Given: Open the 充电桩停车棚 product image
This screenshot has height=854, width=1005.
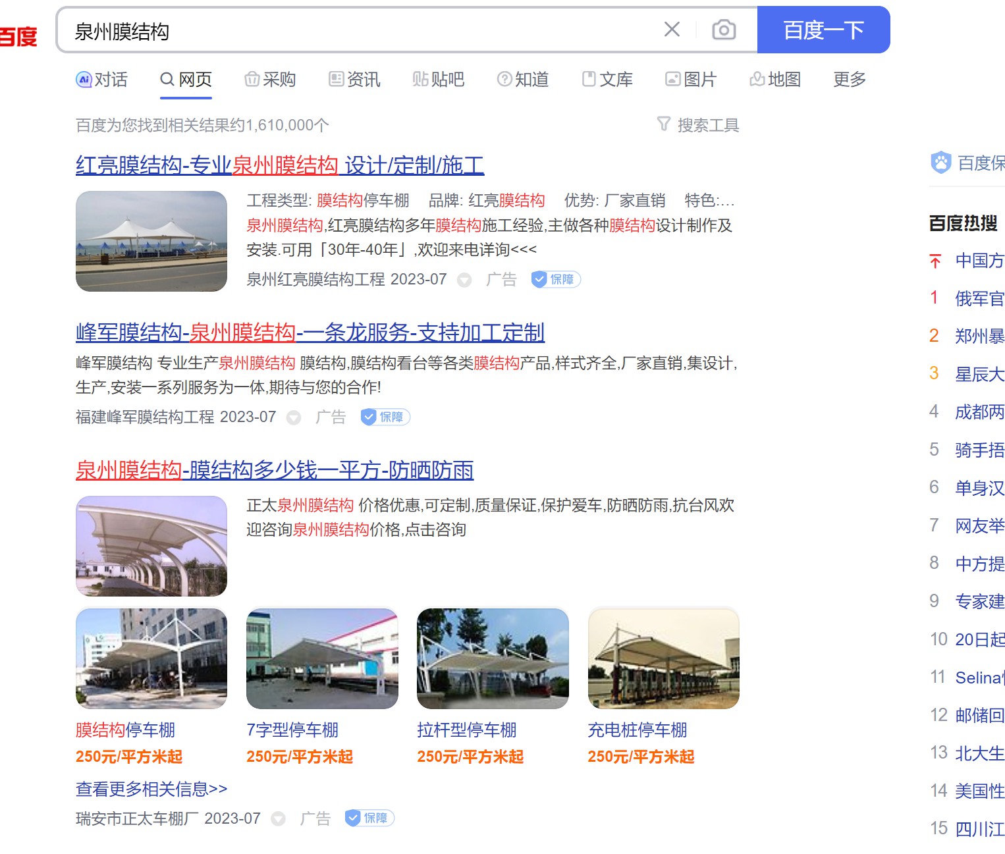Looking at the screenshot, I should click(x=664, y=658).
